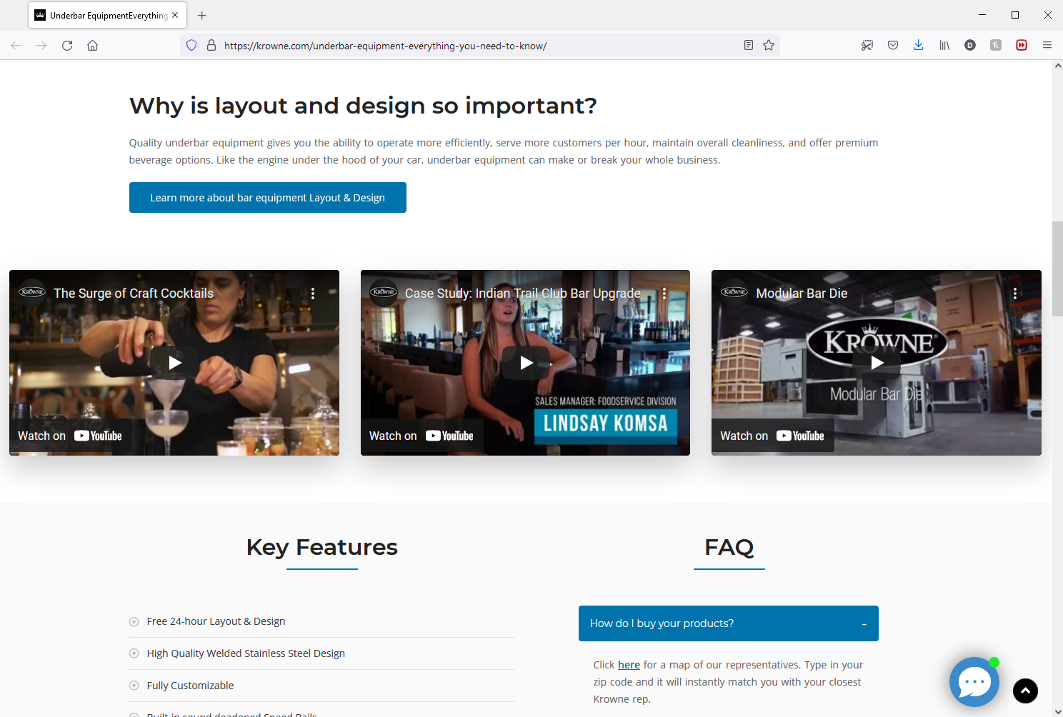Screen dimensions: 1063x717
Task: Click Krowne channel logo on Case Study video
Action: point(384,293)
